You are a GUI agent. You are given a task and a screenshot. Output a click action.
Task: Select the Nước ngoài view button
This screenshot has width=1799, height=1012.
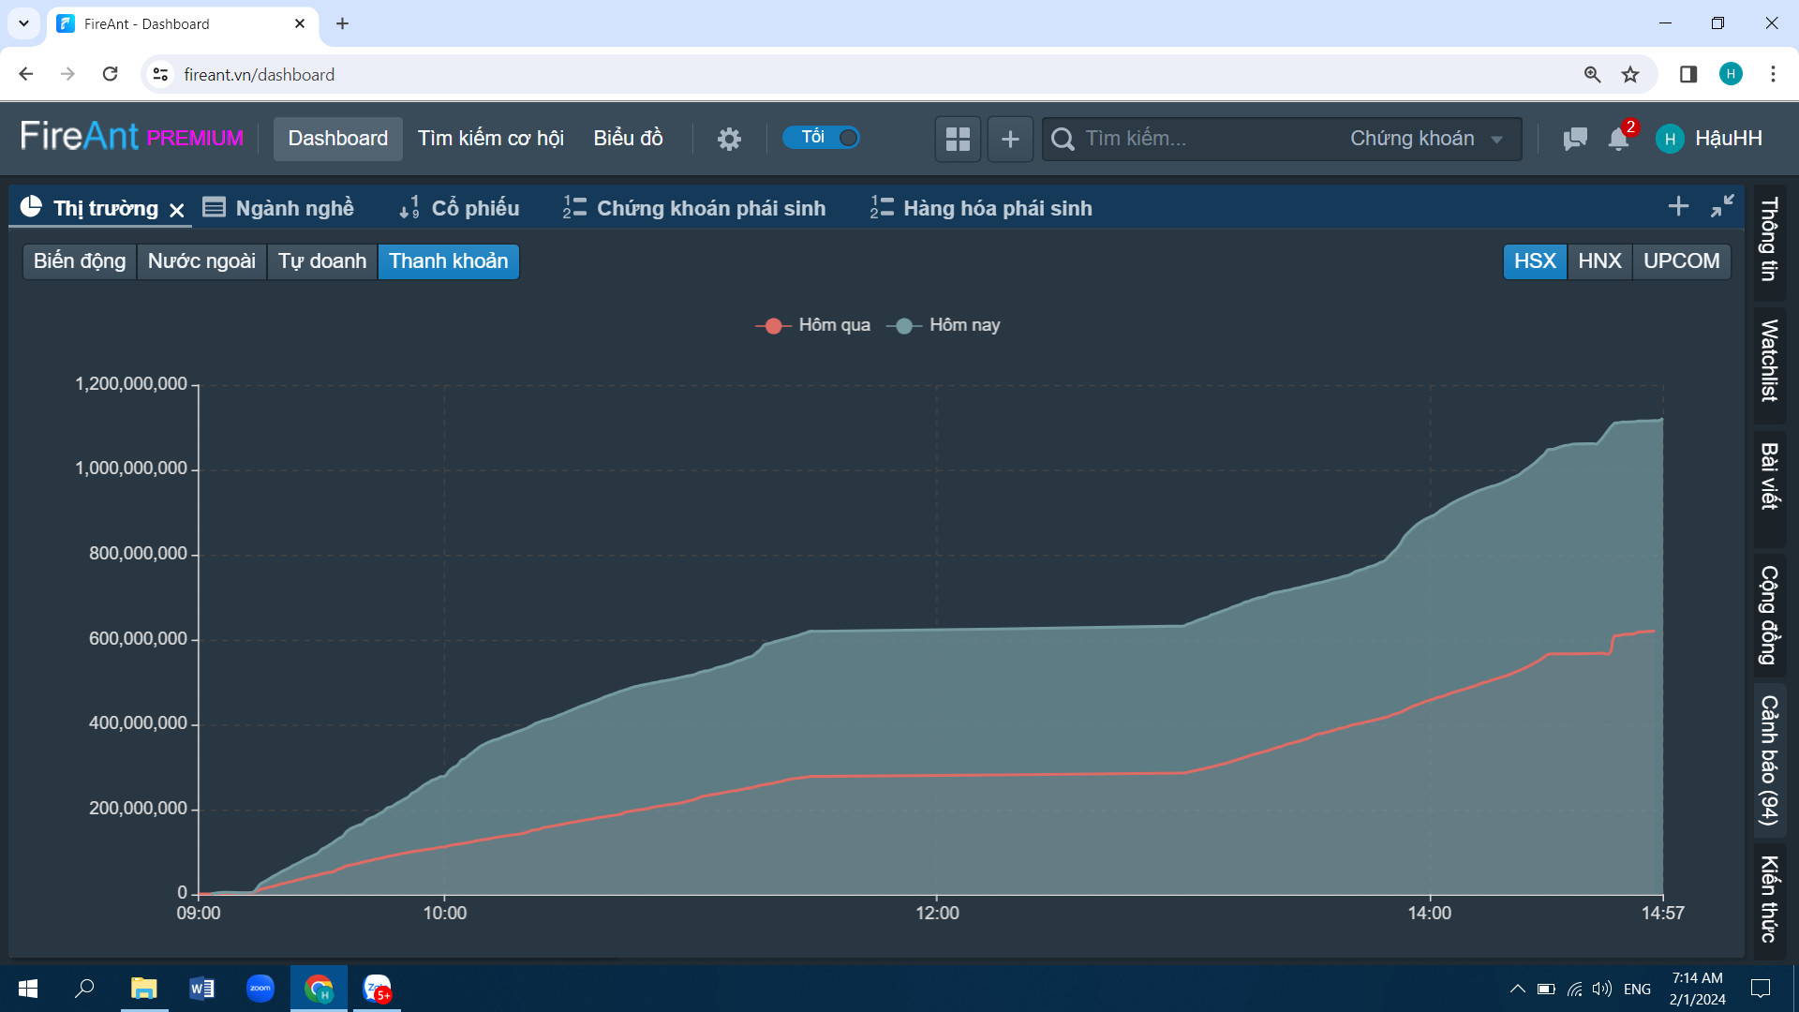[x=201, y=261]
